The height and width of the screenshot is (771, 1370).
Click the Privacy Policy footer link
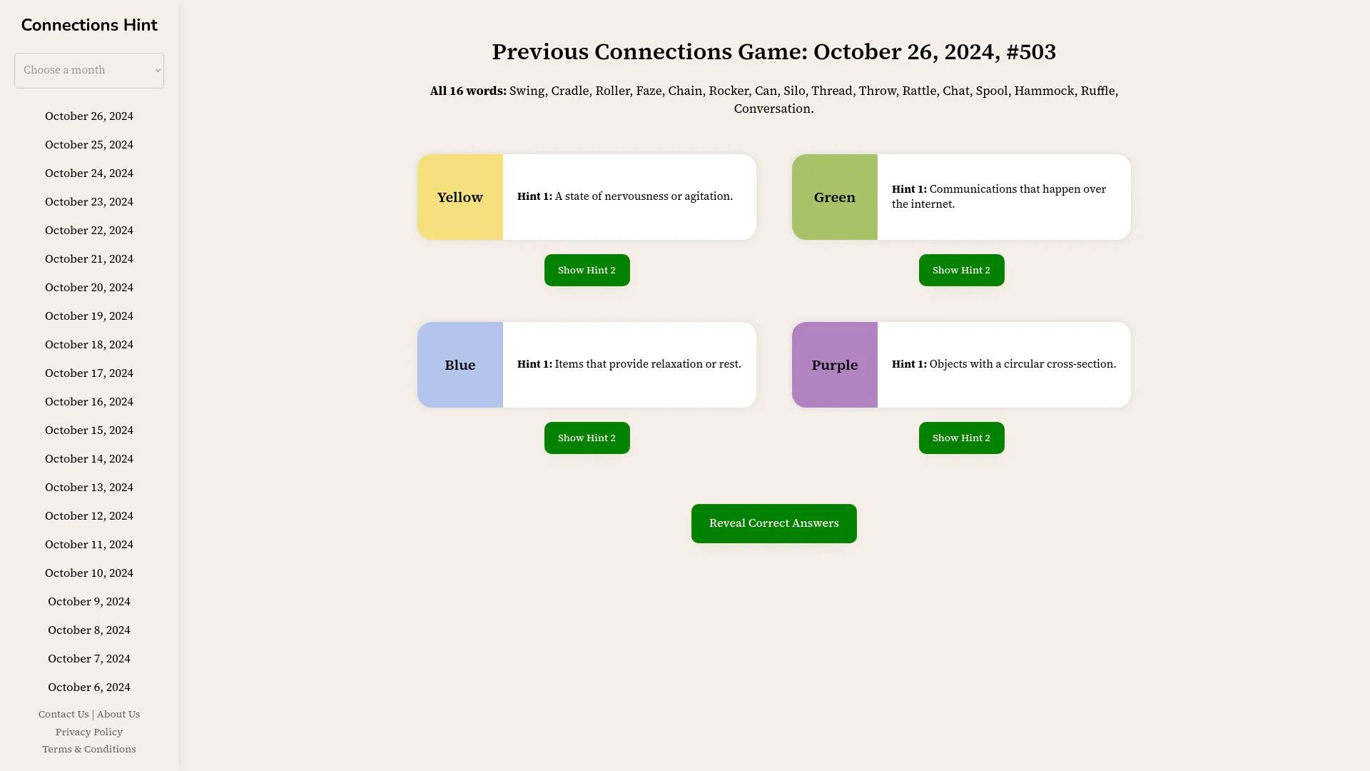pos(88,732)
